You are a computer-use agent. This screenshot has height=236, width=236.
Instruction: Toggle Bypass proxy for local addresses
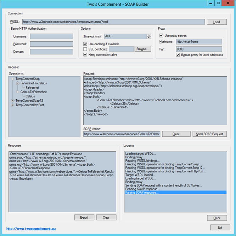click(x=178, y=55)
